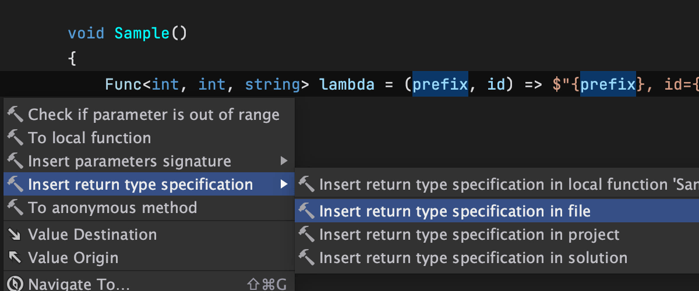Choose 'Insert return type specification in solution'
This screenshot has height=291, width=699.
pyautogui.click(x=473, y=258)
